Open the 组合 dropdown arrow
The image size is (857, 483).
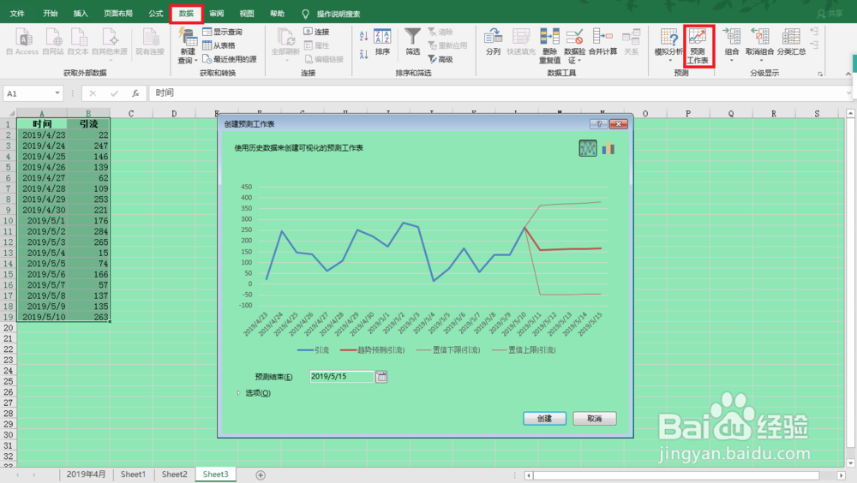point(731,60)
